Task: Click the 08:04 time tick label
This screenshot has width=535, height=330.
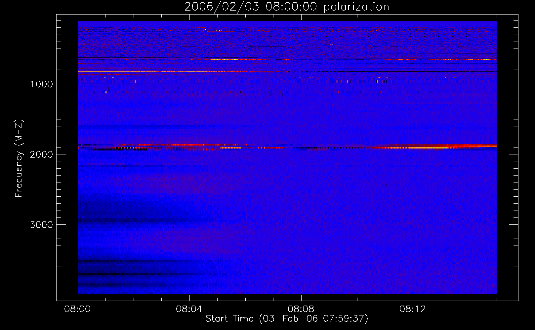Action: pos(189,309)
